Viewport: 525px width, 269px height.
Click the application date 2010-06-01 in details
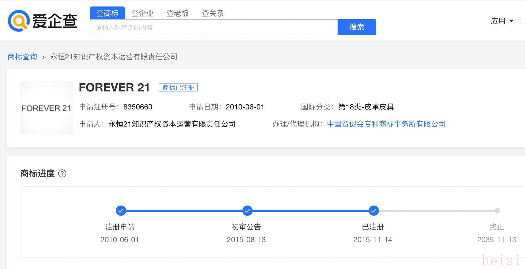245,107
